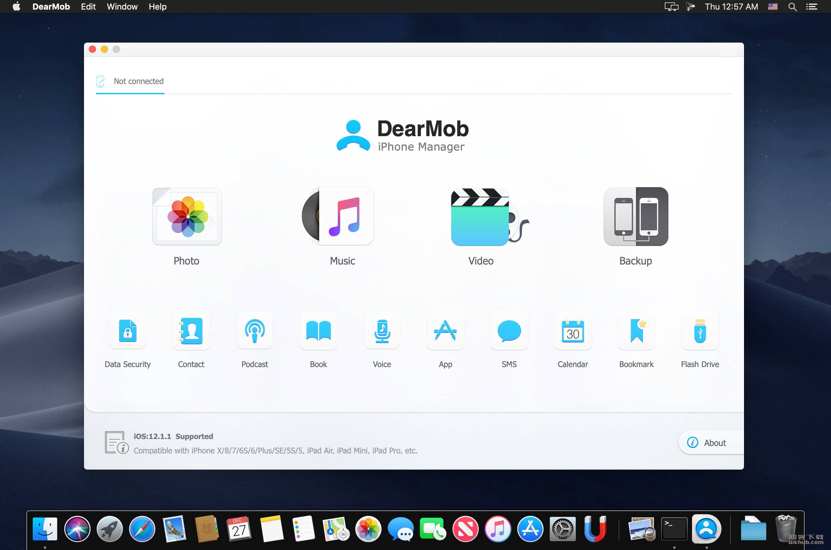
Task: Open Photos app in the Dock
Action: [x=368, y=529]
